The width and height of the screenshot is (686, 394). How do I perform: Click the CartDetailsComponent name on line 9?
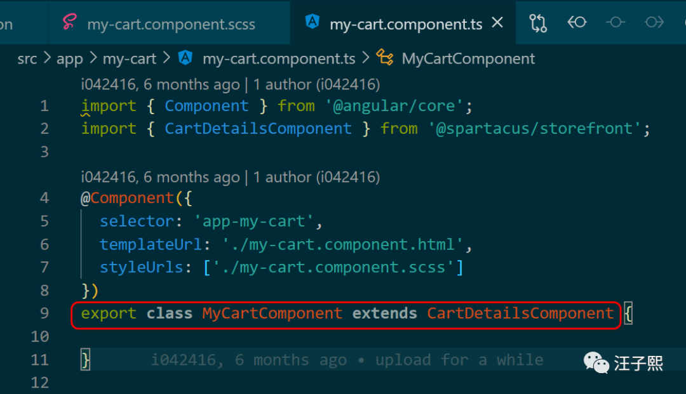(520, 313)
